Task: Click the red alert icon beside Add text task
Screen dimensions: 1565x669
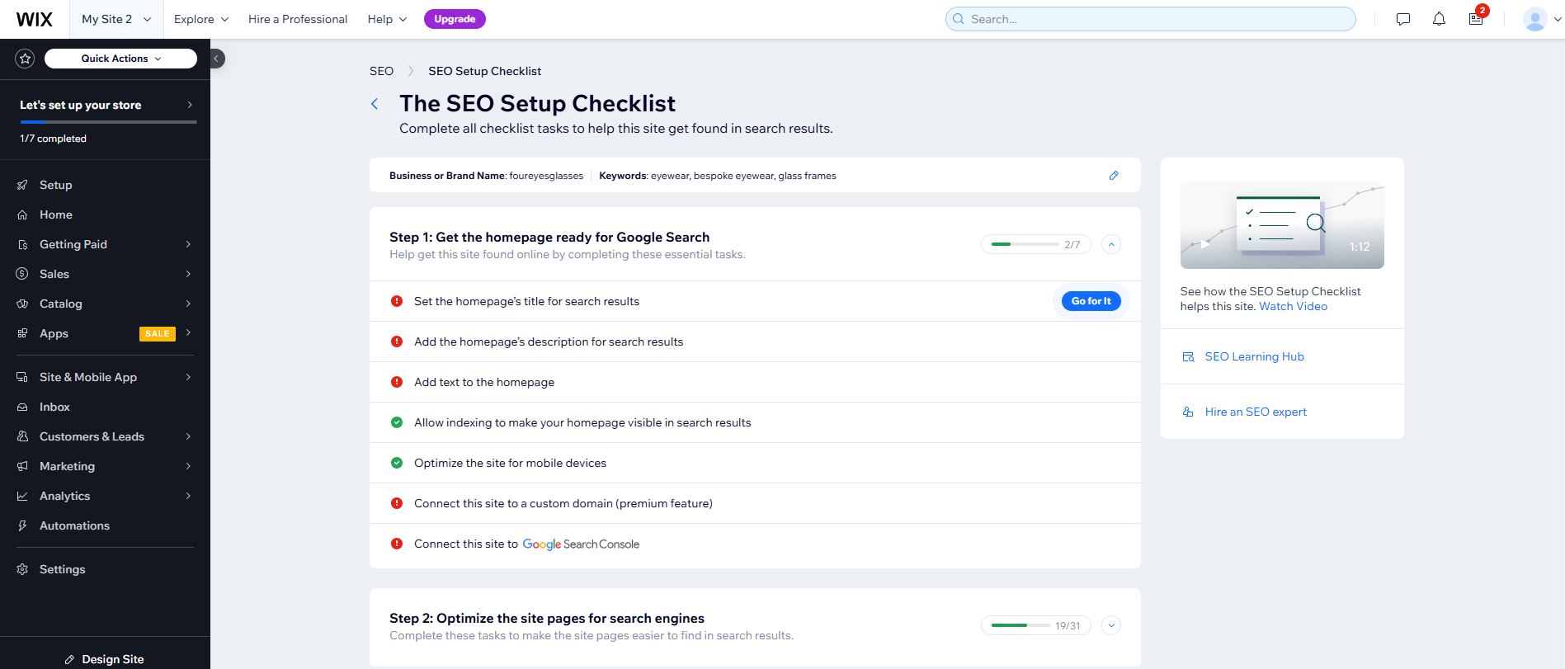Action: click(397, 382)
